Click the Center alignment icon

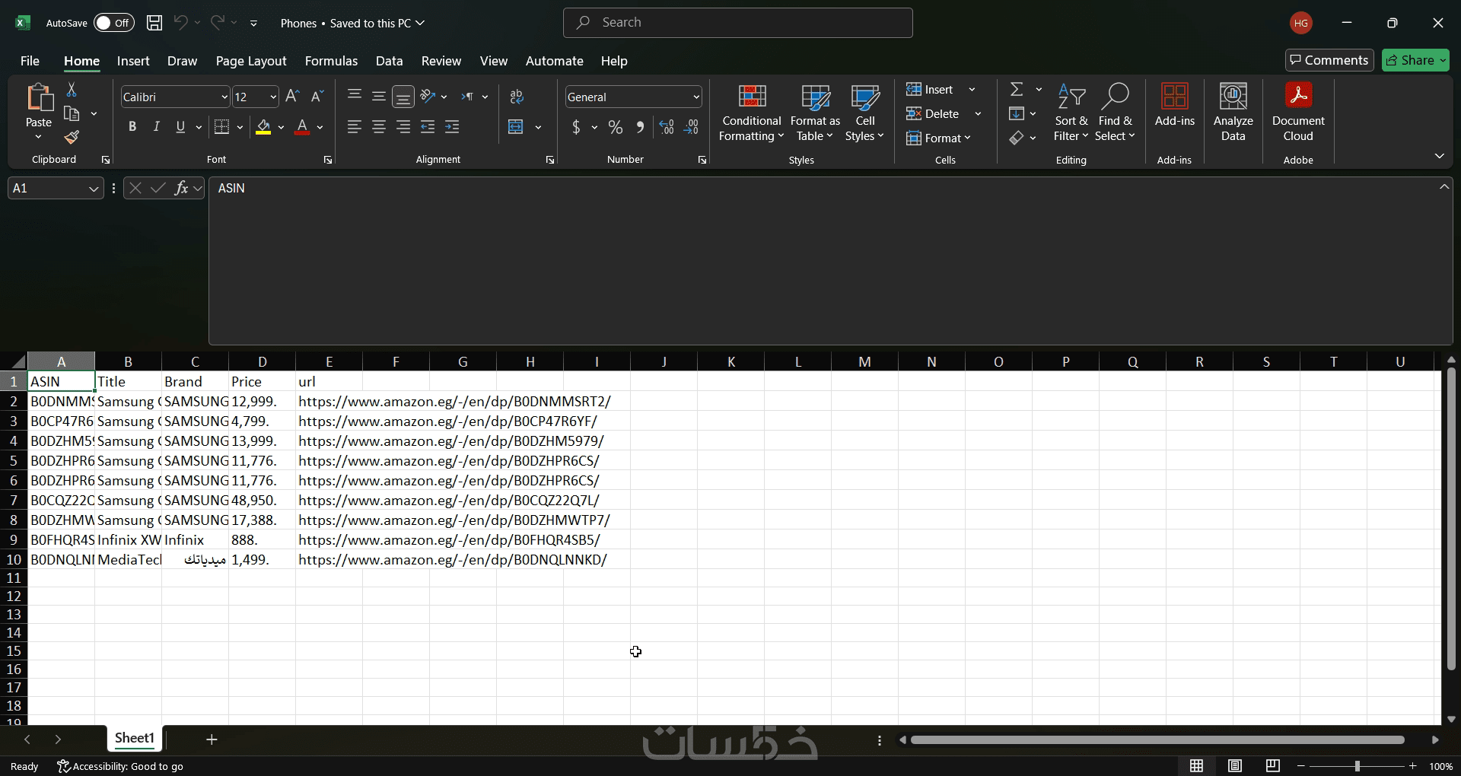(379, 127)
